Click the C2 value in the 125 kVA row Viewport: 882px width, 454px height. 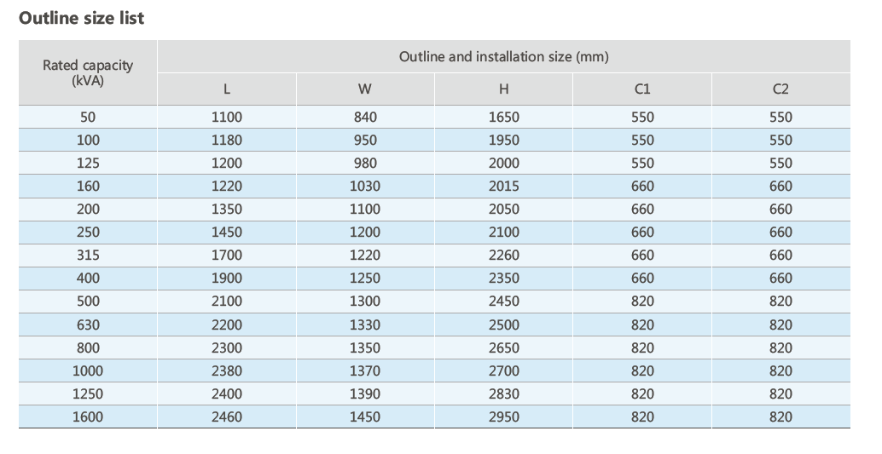[780, 164]
